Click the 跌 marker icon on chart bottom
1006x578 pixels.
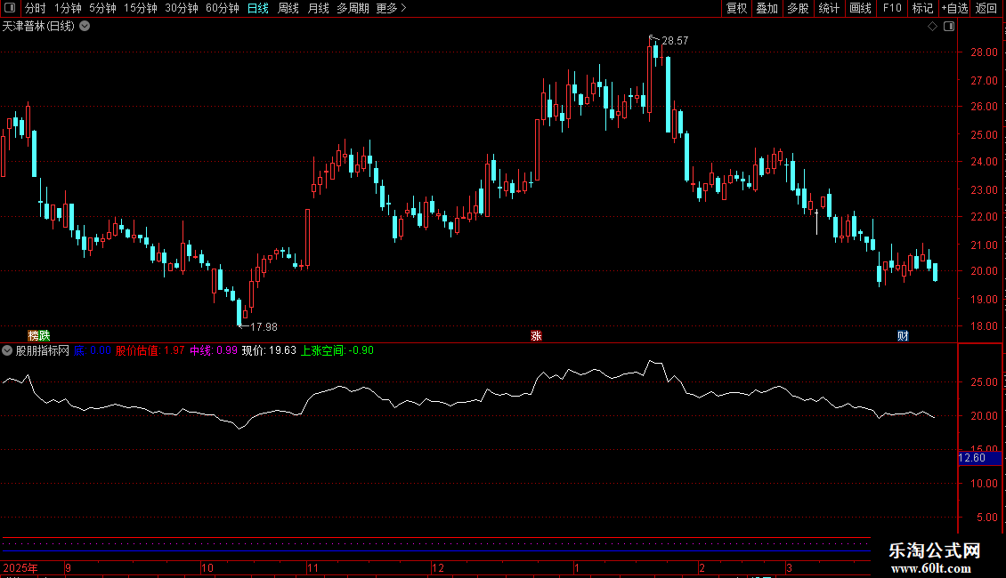click(45, 336)
